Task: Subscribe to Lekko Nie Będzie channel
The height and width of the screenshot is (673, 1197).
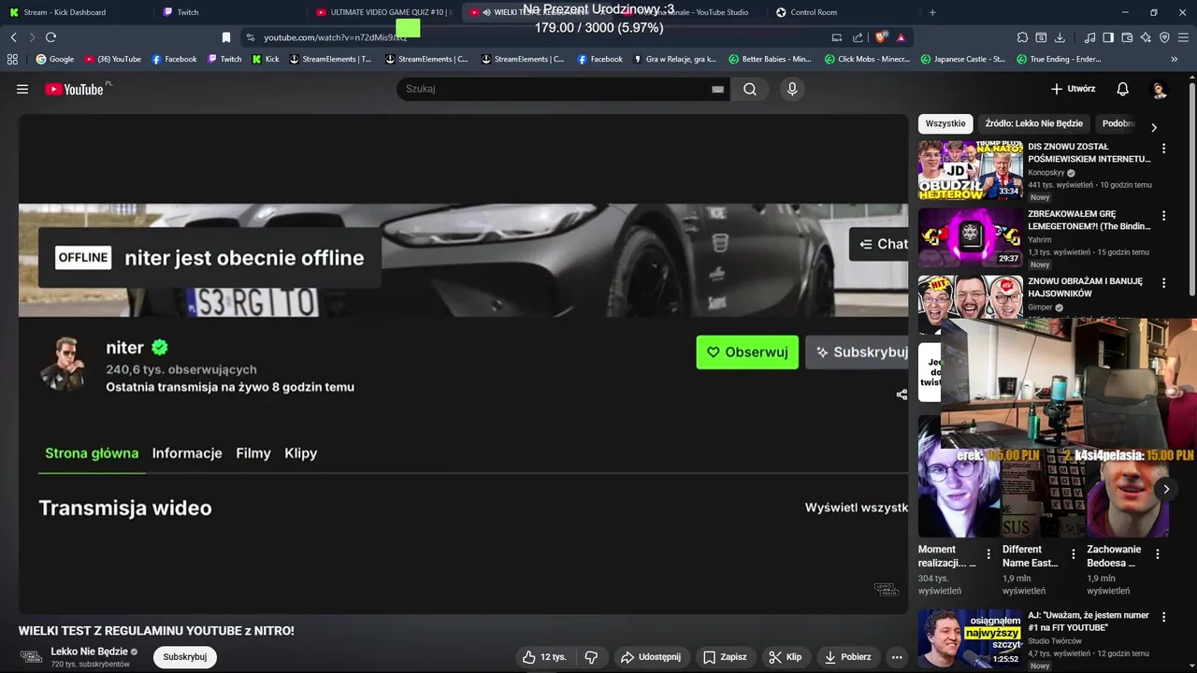Action: [x=185, y=657]
